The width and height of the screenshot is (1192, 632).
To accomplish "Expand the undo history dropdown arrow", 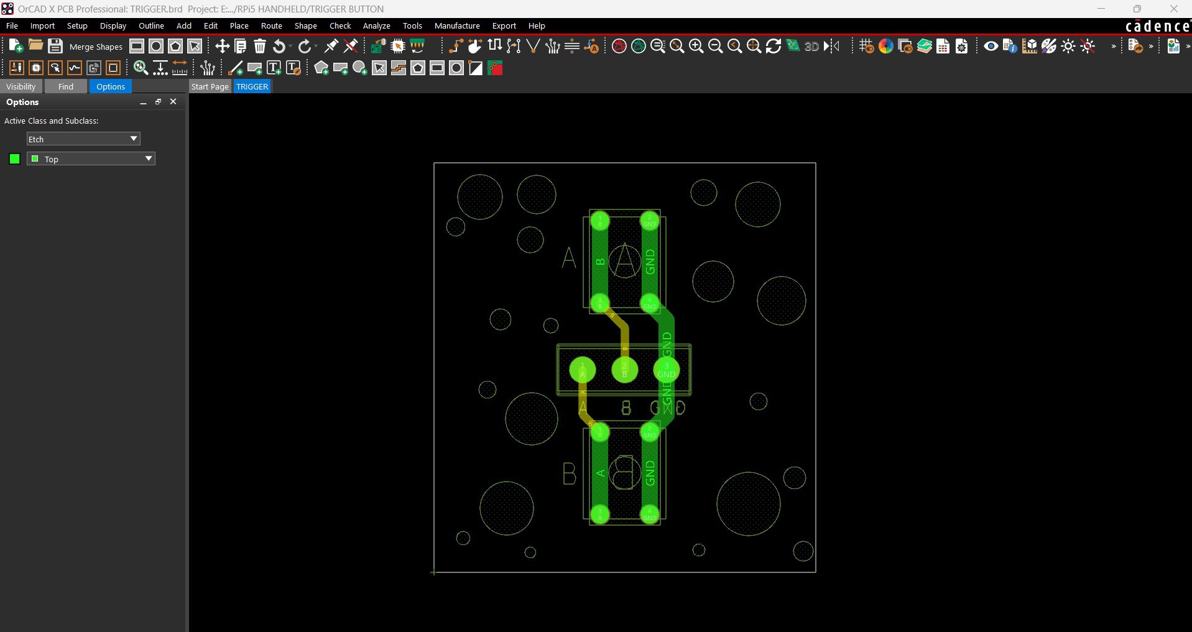I will pos(290,47).
